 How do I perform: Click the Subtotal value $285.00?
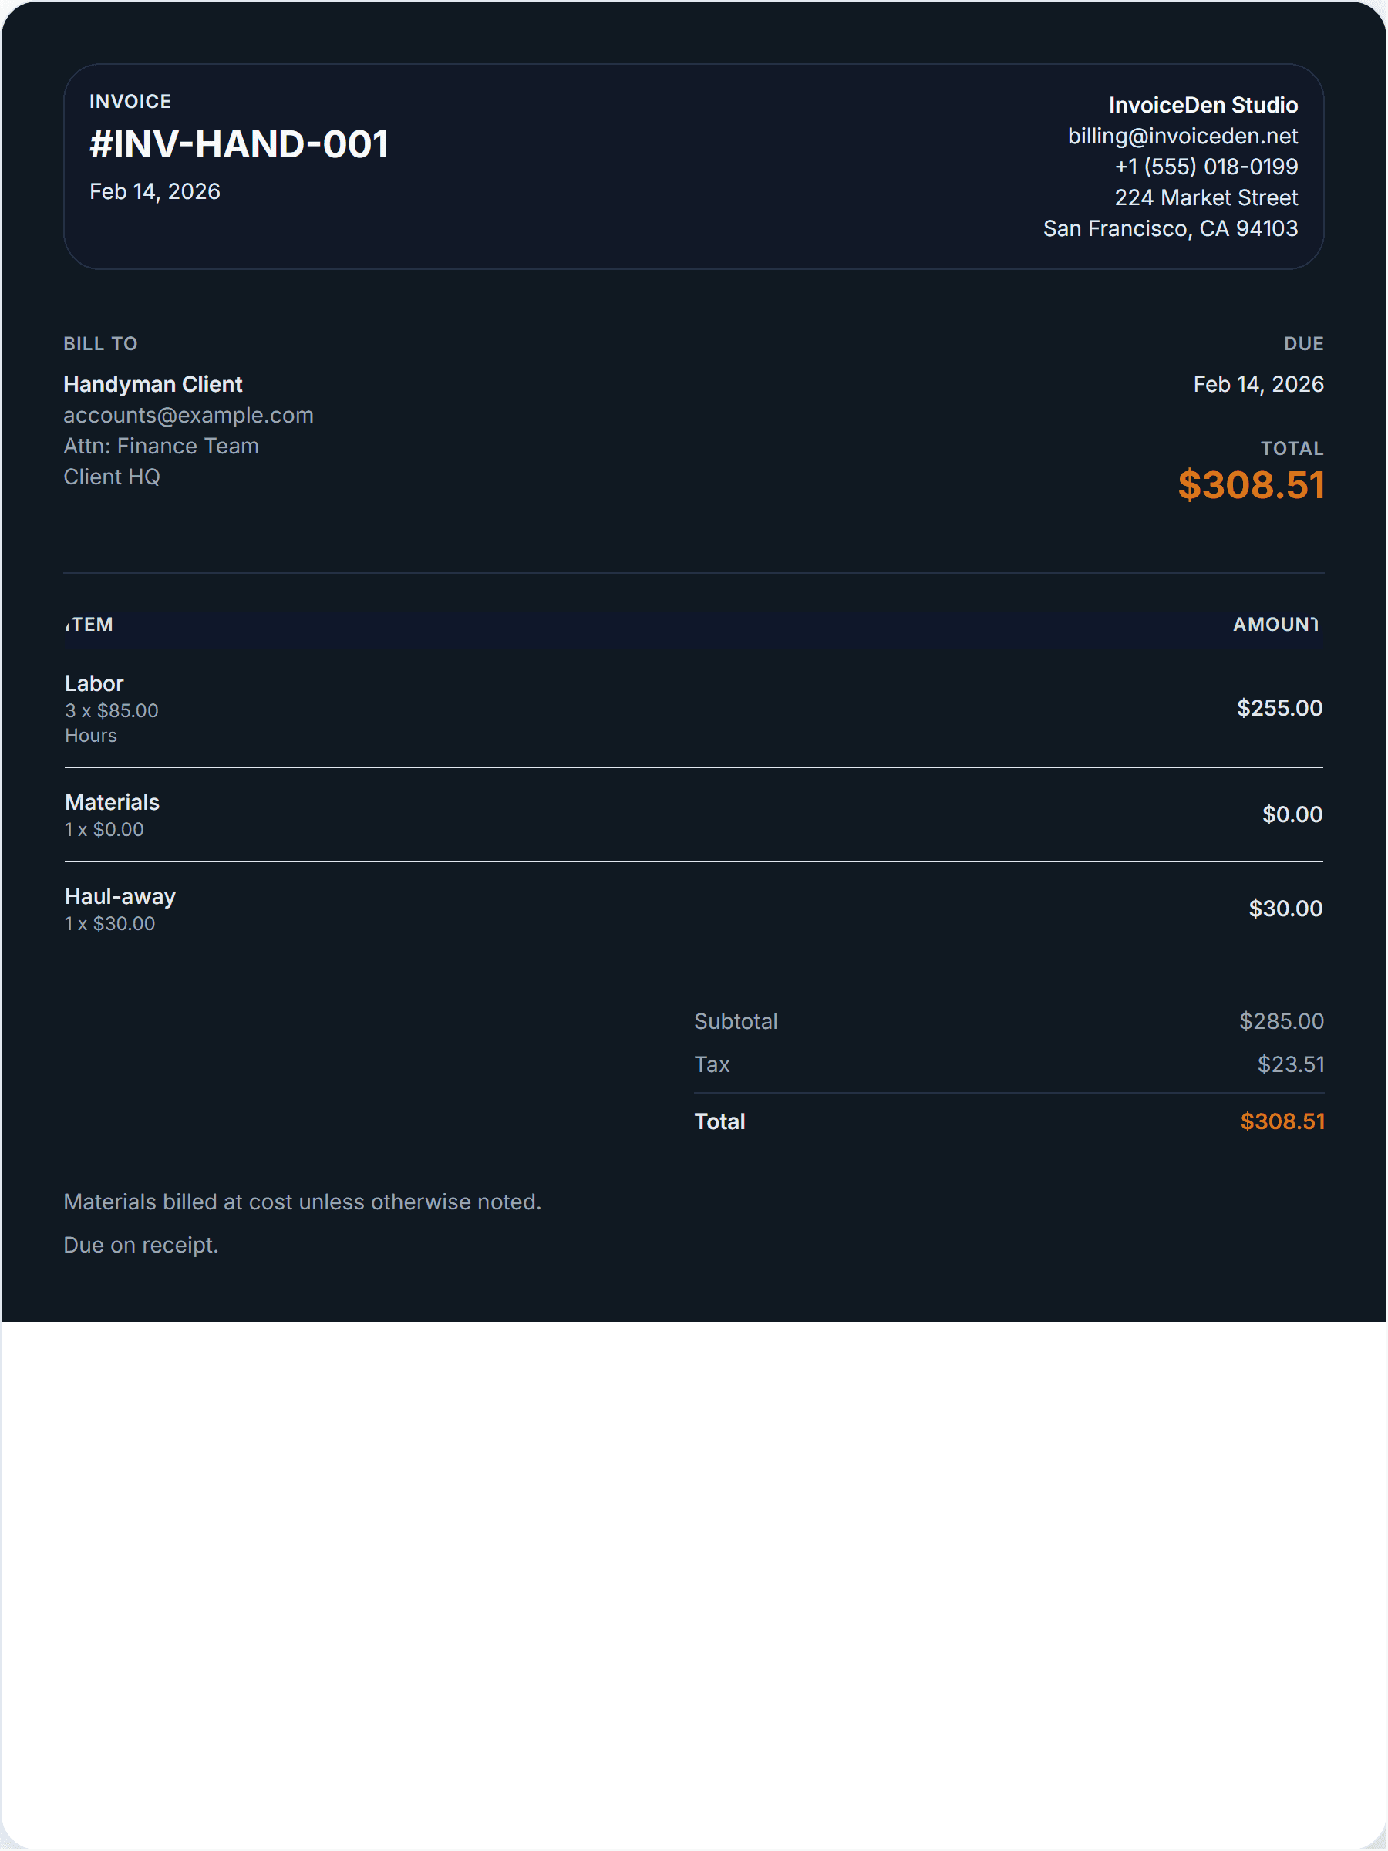click(1281, 1021)
